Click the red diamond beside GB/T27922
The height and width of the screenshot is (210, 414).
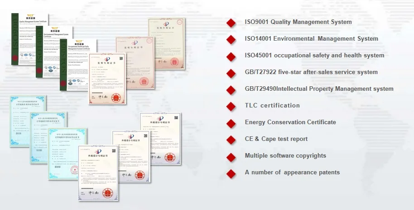click(231, 73)
